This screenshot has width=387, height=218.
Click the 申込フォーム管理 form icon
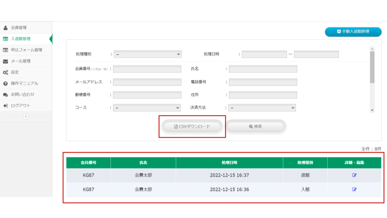point(5,50)
